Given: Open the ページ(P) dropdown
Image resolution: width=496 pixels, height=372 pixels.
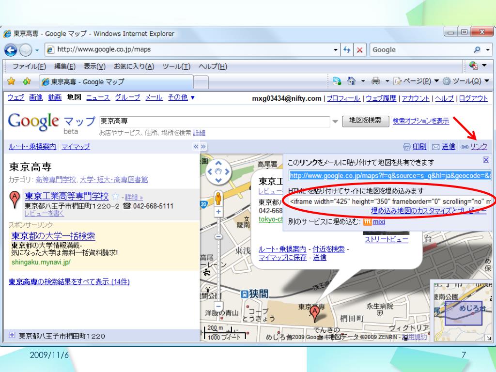Looking at the screenshot, I should pos(416,81).
